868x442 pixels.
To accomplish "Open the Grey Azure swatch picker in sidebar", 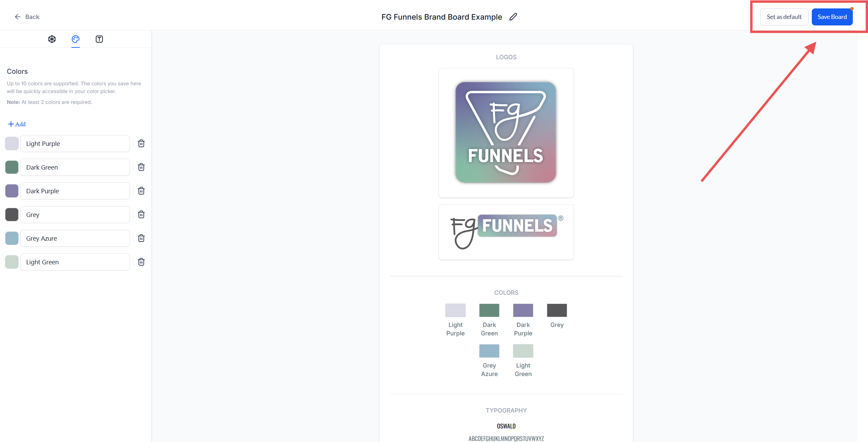I will [12, 238].
